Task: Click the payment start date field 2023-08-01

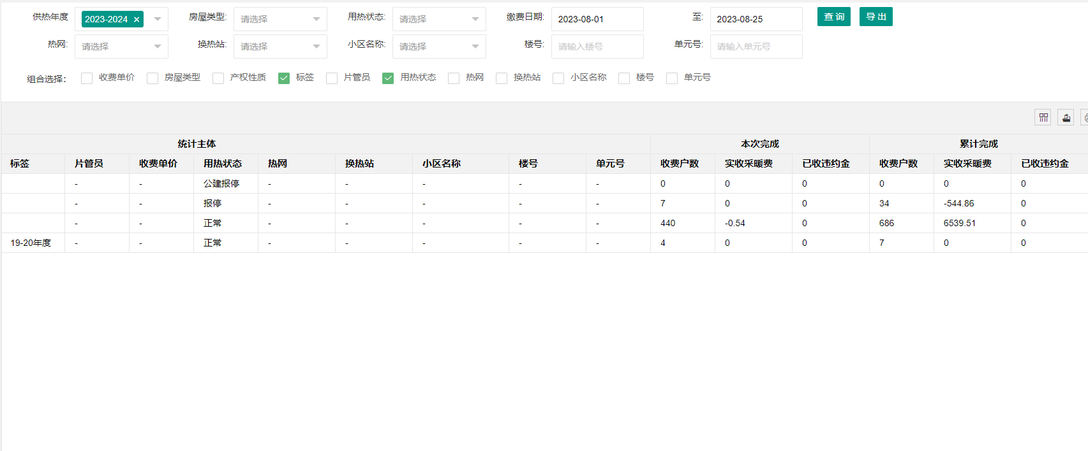Action: [x=597, y=19]
